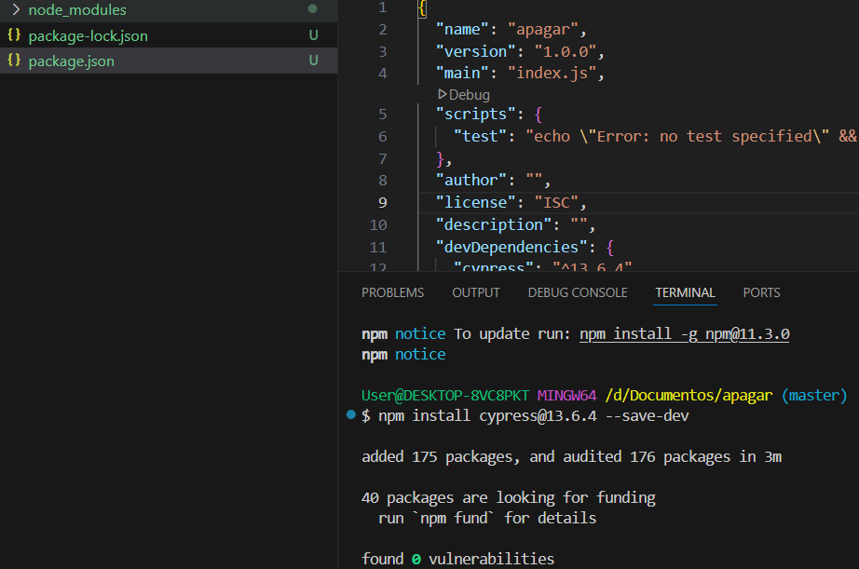Switch to the PROBLEMS tab

click(x=393, y=293)
